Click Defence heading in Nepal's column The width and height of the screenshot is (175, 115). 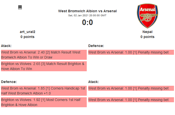[96, 46]
